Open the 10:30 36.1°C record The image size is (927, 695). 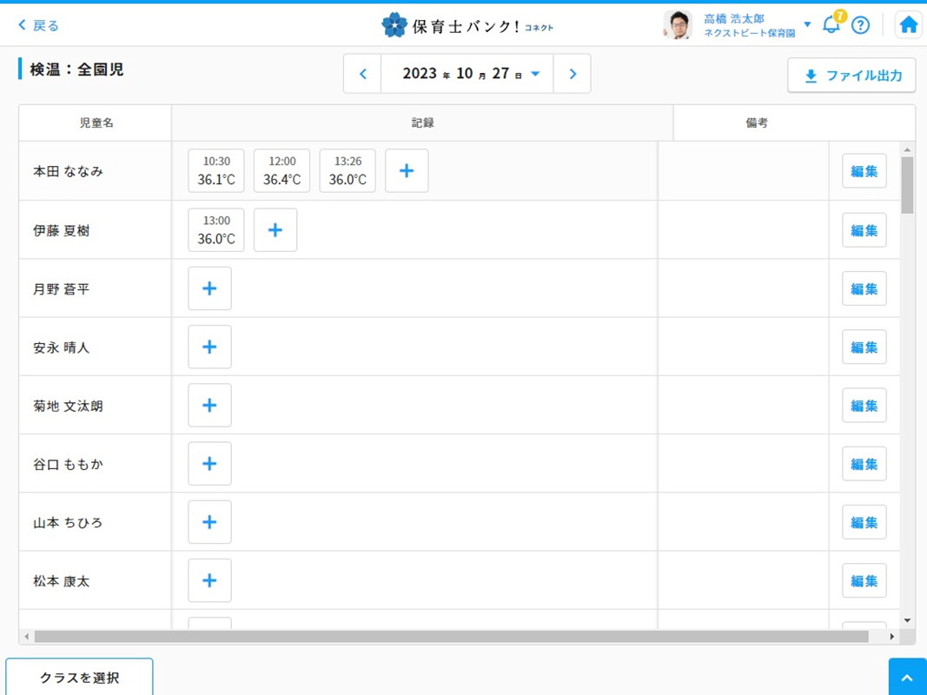(216, 171)
